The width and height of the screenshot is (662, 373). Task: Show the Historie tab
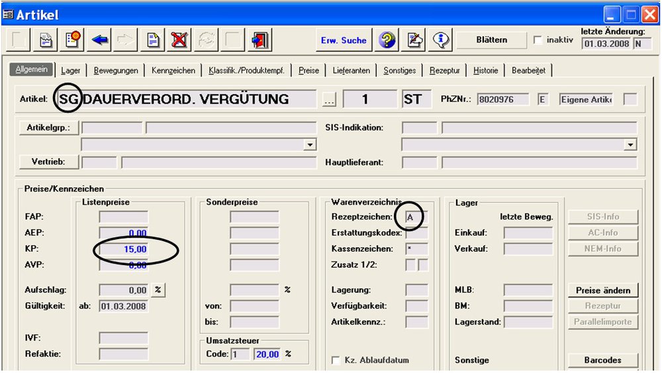coord(485,70)
